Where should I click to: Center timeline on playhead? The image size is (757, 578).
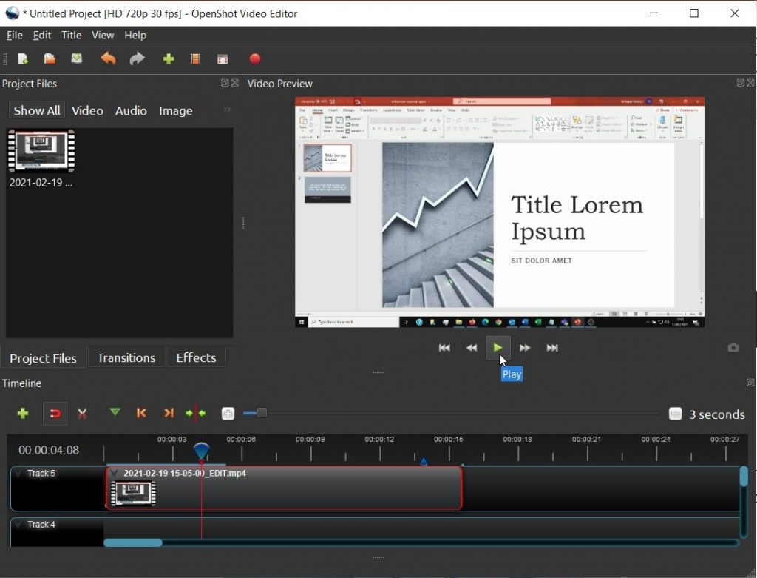(x=195, y=414)
